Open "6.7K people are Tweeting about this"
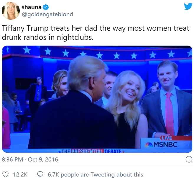Screen dimensions: 194x178 click(96, 174)
